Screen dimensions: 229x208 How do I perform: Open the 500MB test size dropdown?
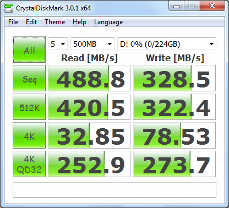coord(92,44)
